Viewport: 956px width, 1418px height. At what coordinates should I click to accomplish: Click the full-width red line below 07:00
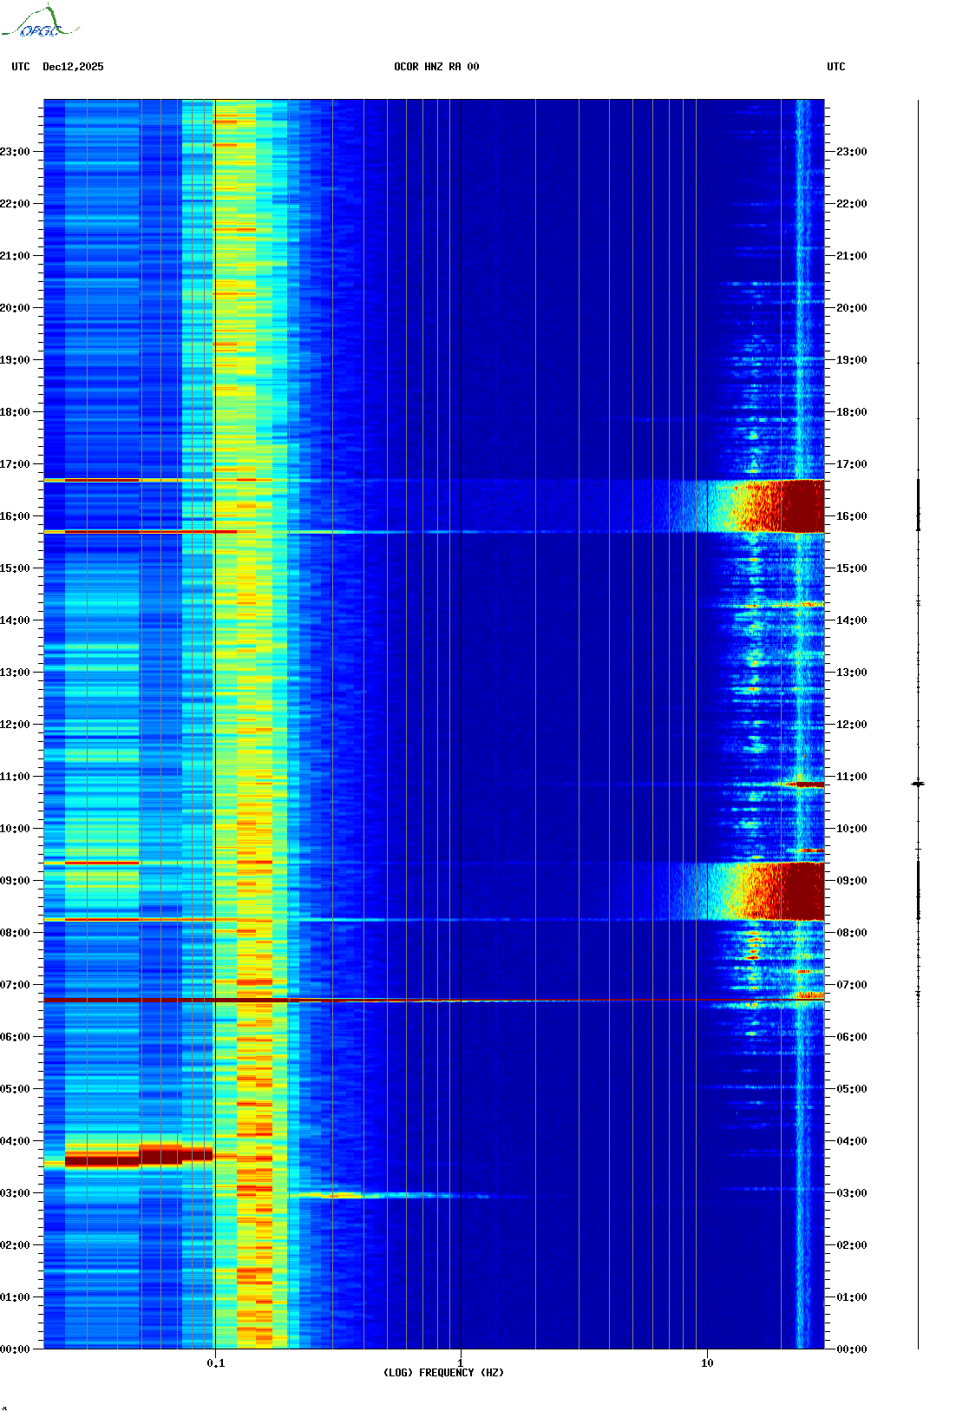click(x=434, y=1001)
